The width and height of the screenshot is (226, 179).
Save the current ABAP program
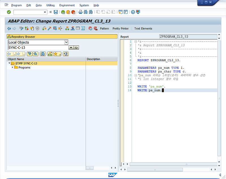pyautogui.click(x=55, y=12)
